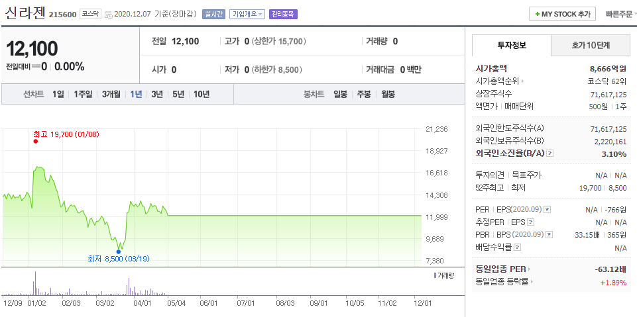Image resolution: width=637 pixels, height=317 pixels.
Task: Select the 3개월 line chart range
Action: click(x=111, y=95)
